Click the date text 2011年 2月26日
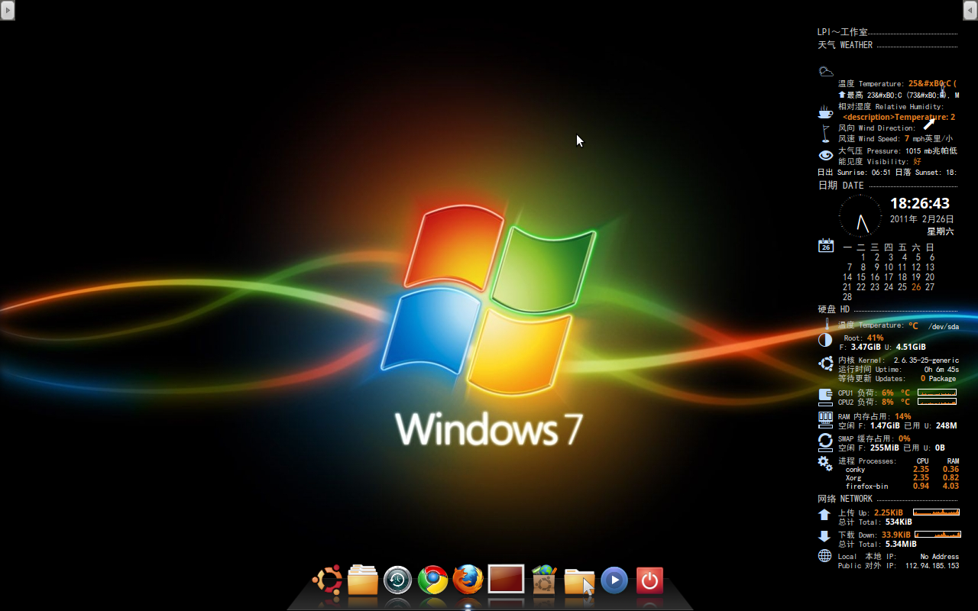978x611 pixels. pyautogui.click(x=922, y=219)
